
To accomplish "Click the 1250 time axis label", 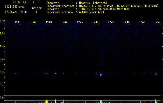I will pos(157,22).
